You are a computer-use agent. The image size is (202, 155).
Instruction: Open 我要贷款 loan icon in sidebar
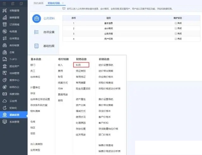5,94
